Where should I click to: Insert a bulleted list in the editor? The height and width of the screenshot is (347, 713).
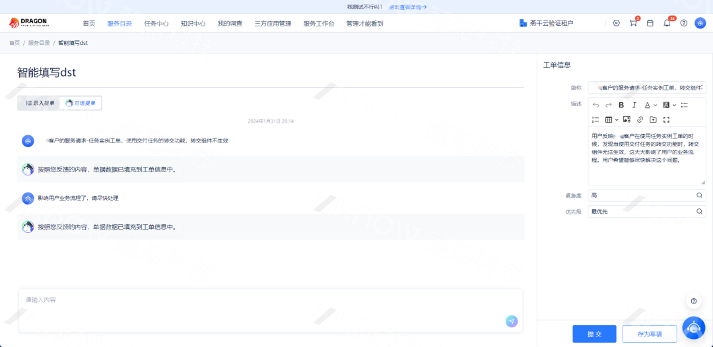[685, 105]
